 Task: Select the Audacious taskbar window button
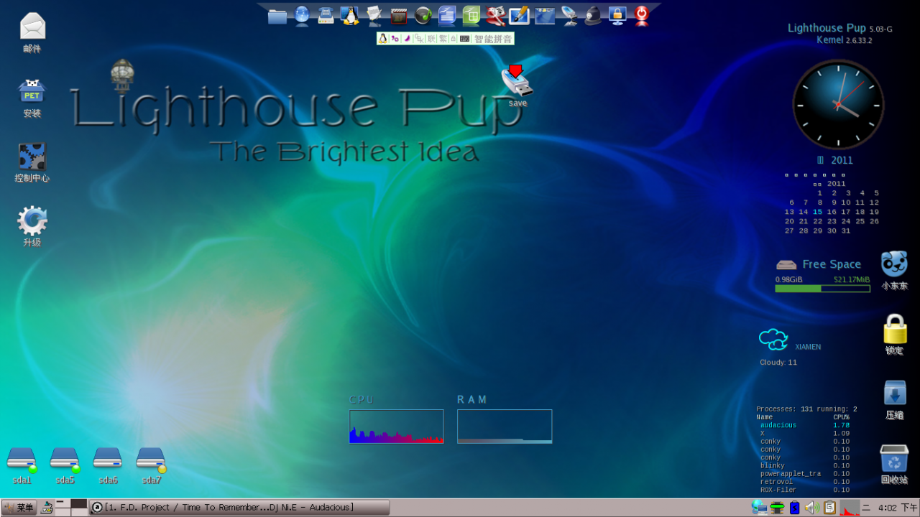[239, 508]
